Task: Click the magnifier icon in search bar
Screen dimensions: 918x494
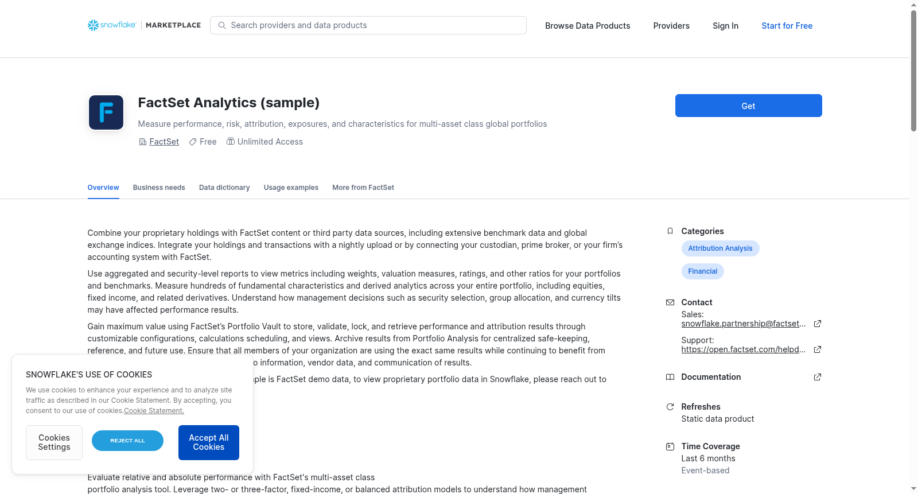Action: tap(222, 25)
